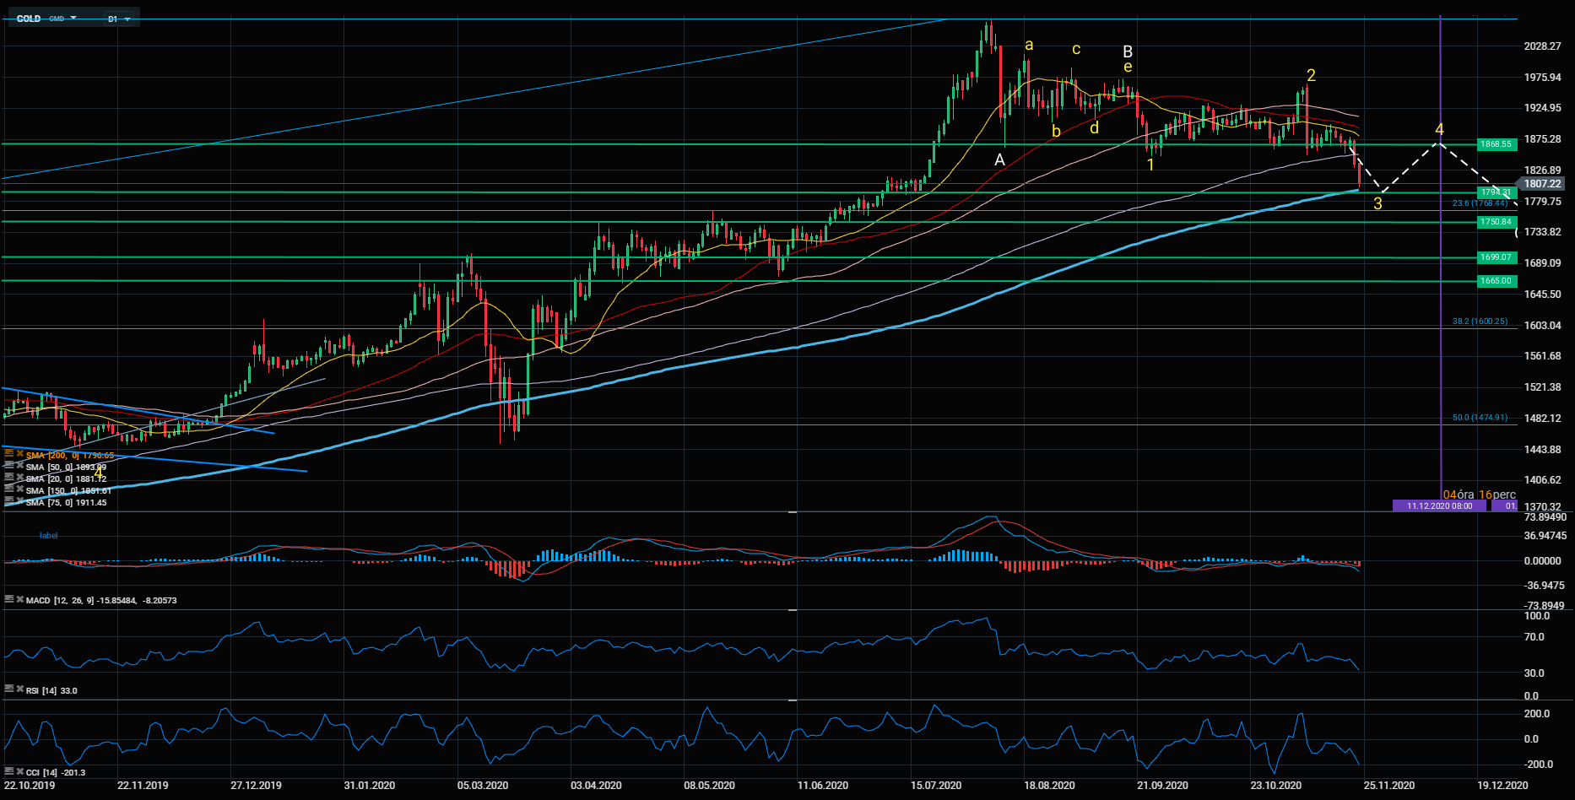Select the 1699.07 horizontal level label
The width and height of the screenshot is (1575, 800).
[1497, 257]
